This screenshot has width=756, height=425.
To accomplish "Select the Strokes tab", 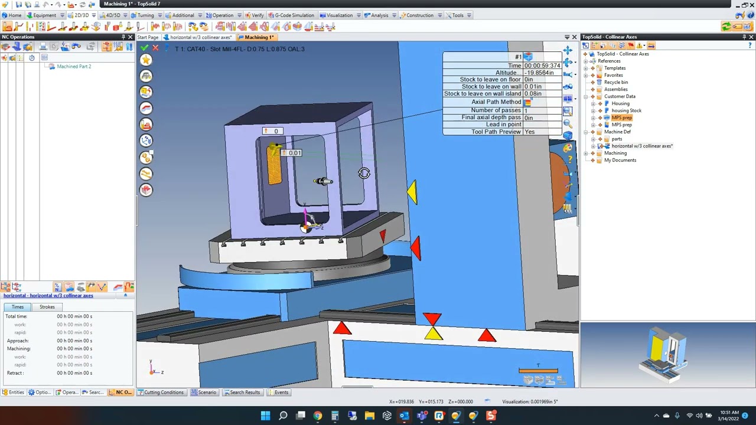I will [47, 307].
